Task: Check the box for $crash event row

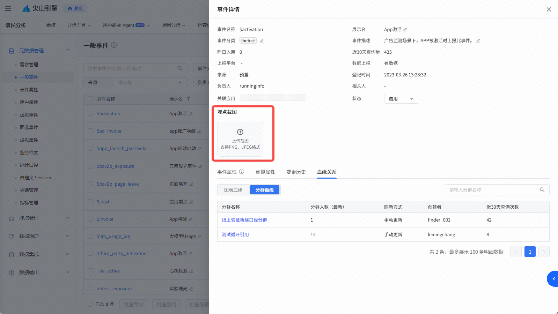Action: coord(90,202)
